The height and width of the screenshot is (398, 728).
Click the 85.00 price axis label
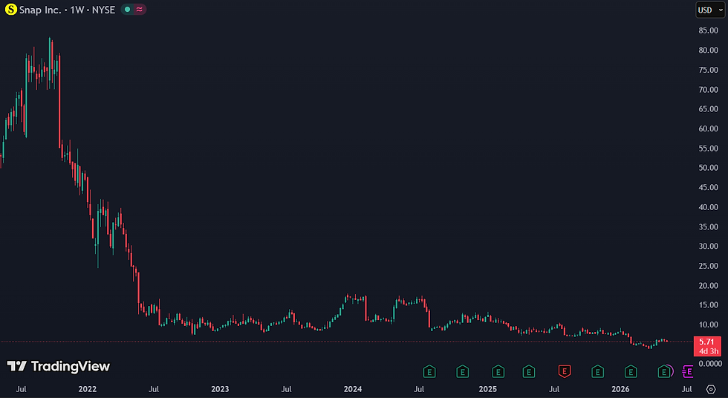pyautogui.click(x=709, y=30)
